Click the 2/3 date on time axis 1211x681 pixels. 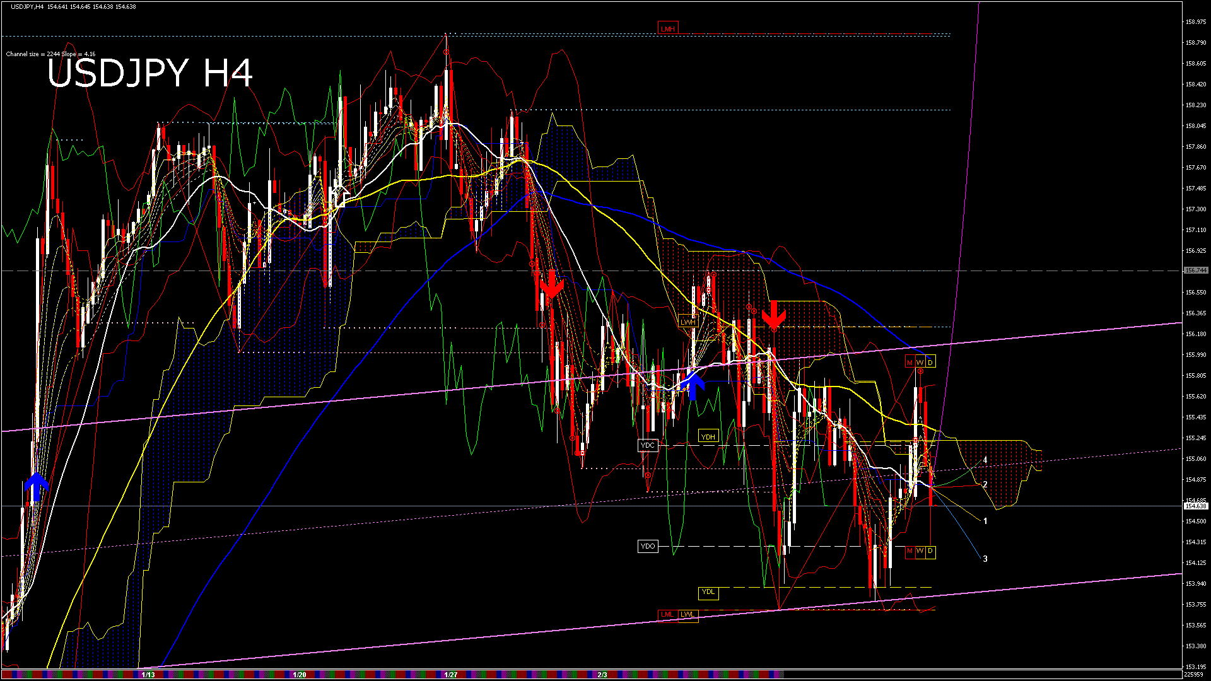(x=602, y=675)
